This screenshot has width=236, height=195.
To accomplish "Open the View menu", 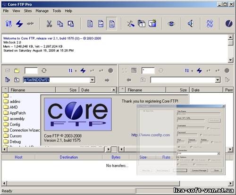I will [16, 11].
